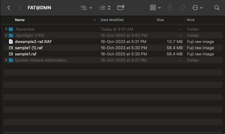This screenshot has width=225, height=134.
Task: Click '16-Oct-2023 at 4:52 PM' date
Action: point(124,35)
